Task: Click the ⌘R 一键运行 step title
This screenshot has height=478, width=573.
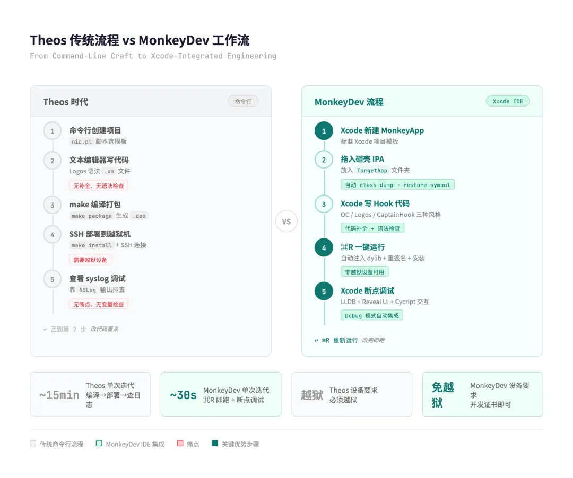Action: click(x=362, y=247)
